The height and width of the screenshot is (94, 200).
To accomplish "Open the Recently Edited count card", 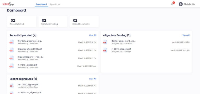I will click(x=22, y=22).
